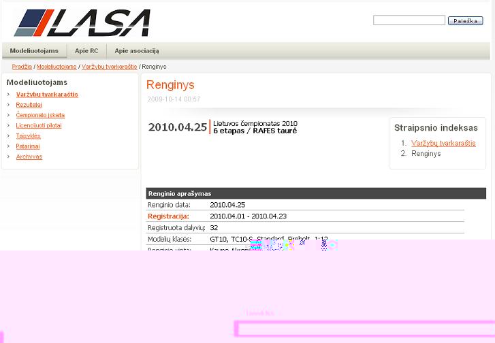Open the Rezultatai sidebar link

tap(29, 105)
